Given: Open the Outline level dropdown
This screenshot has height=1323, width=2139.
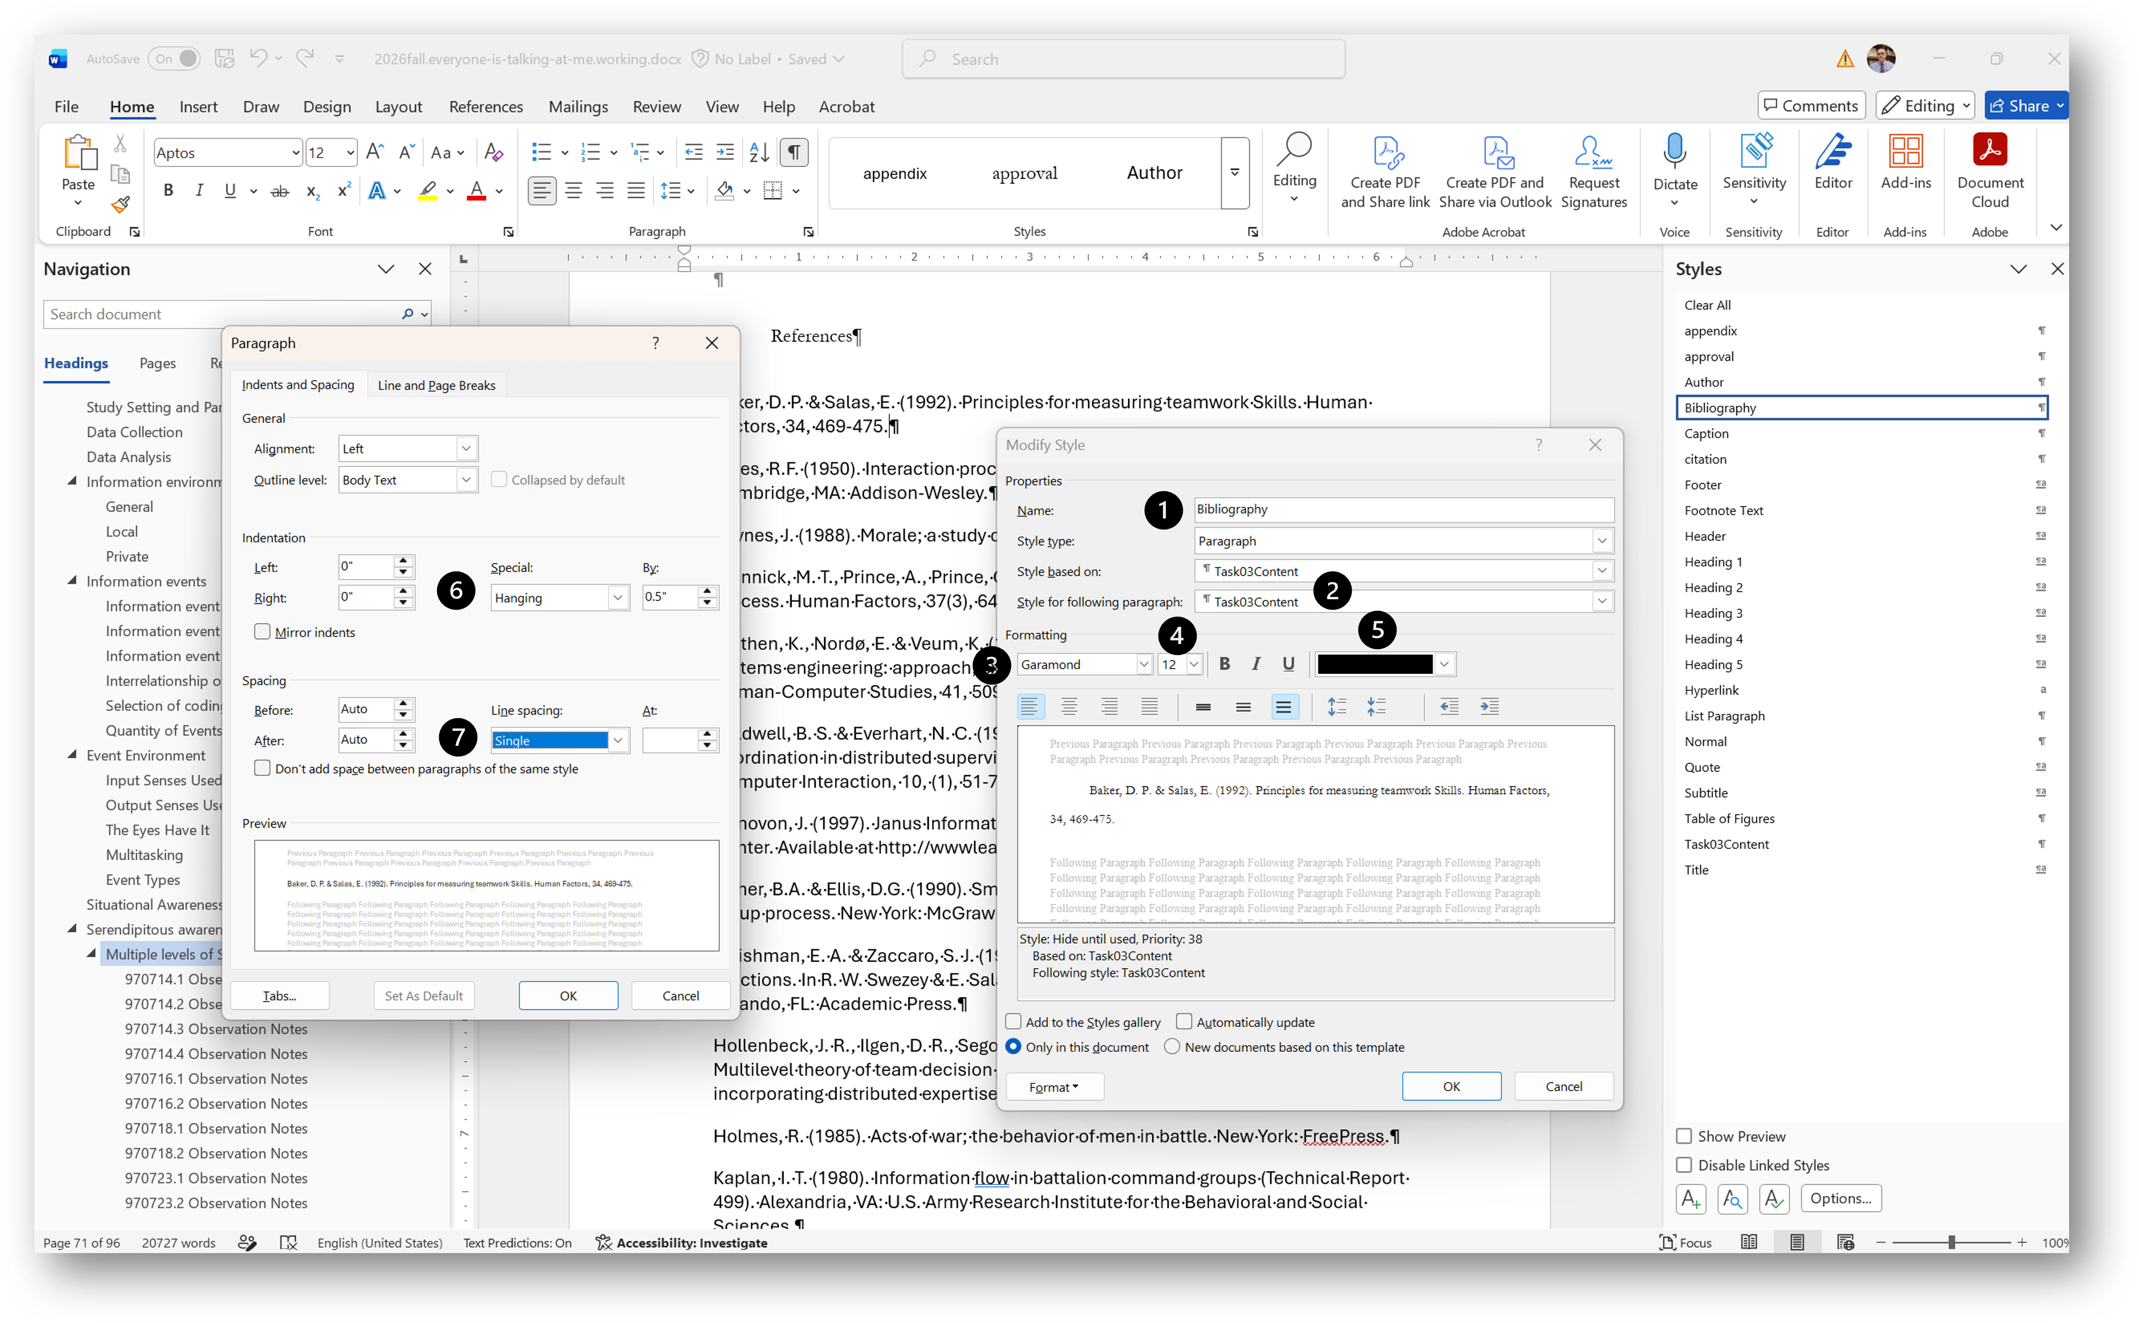Looking at the screenshot, I should (466, 480).
